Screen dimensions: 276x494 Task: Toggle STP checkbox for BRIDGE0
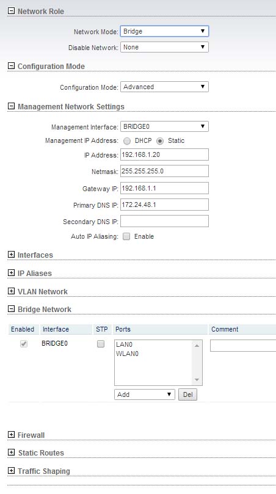tap(101, 344)
